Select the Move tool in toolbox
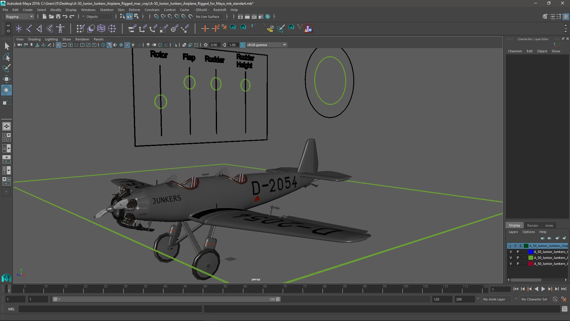This screenshot has width=570, height=321. tap(6, 79)
